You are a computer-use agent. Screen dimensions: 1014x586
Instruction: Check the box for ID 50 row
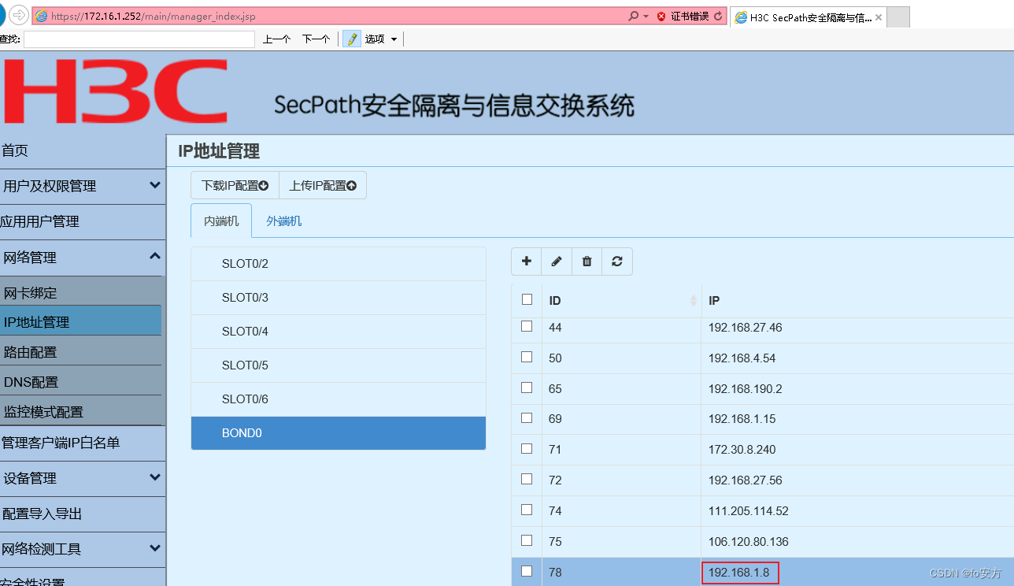(x=527, y=357)
